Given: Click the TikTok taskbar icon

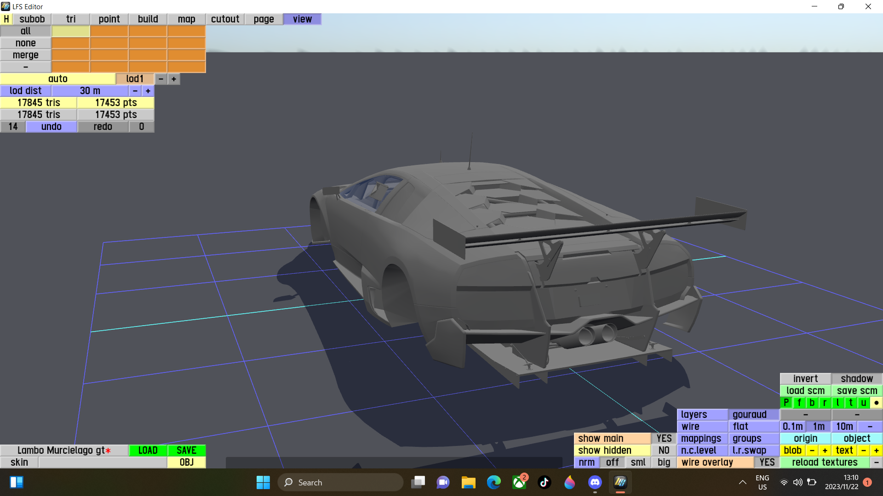Looking at the screenshot, I should point(545,482).
